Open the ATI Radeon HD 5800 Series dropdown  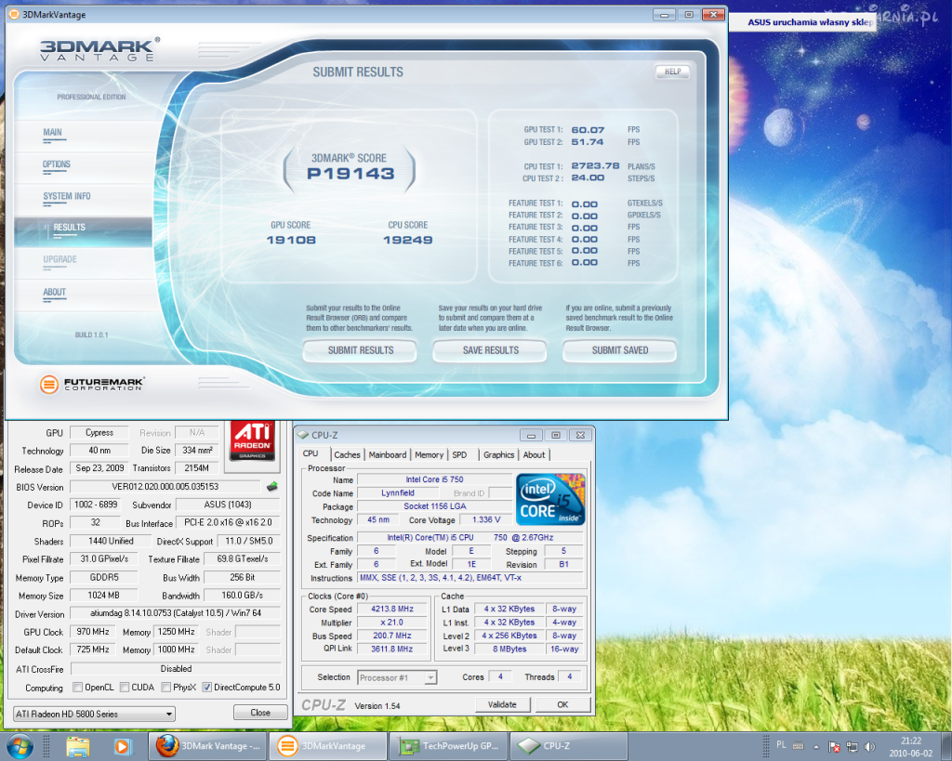click(x=94, y=714)
